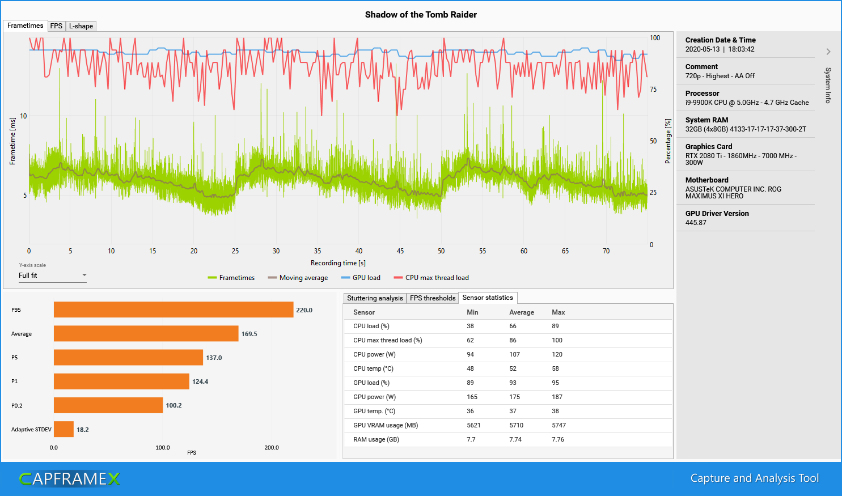Click the Average column header
The image size is (842, 496).
522,312
